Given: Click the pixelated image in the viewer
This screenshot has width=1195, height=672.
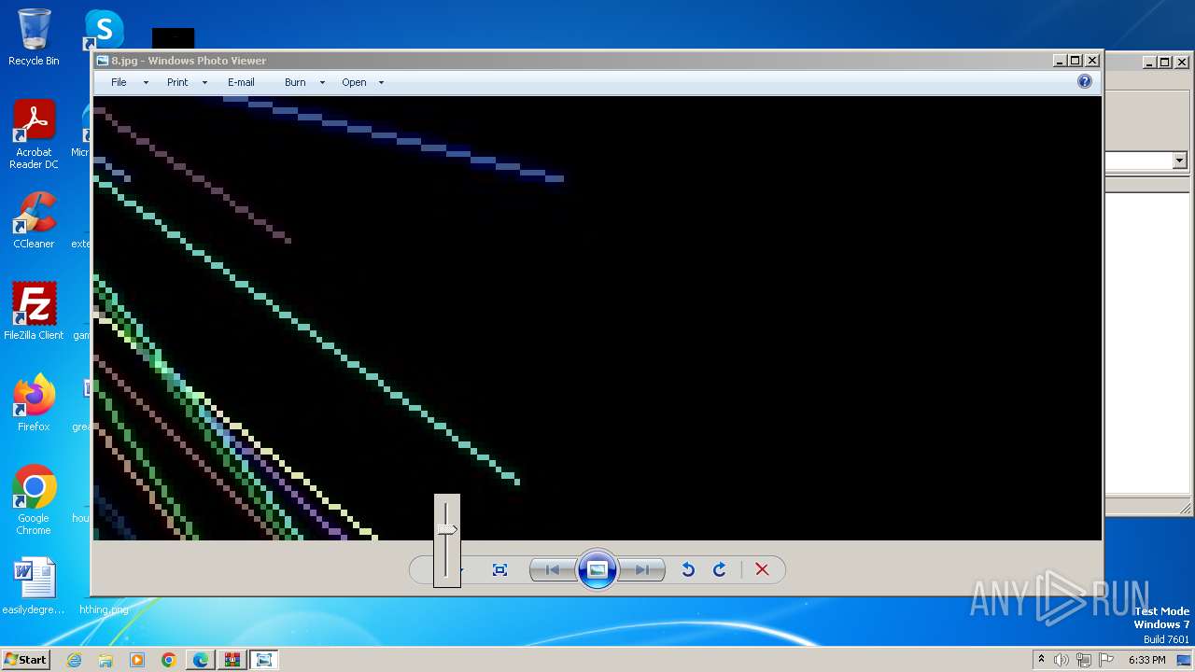Looking at the screenshot, I should (x=597, y=317).
